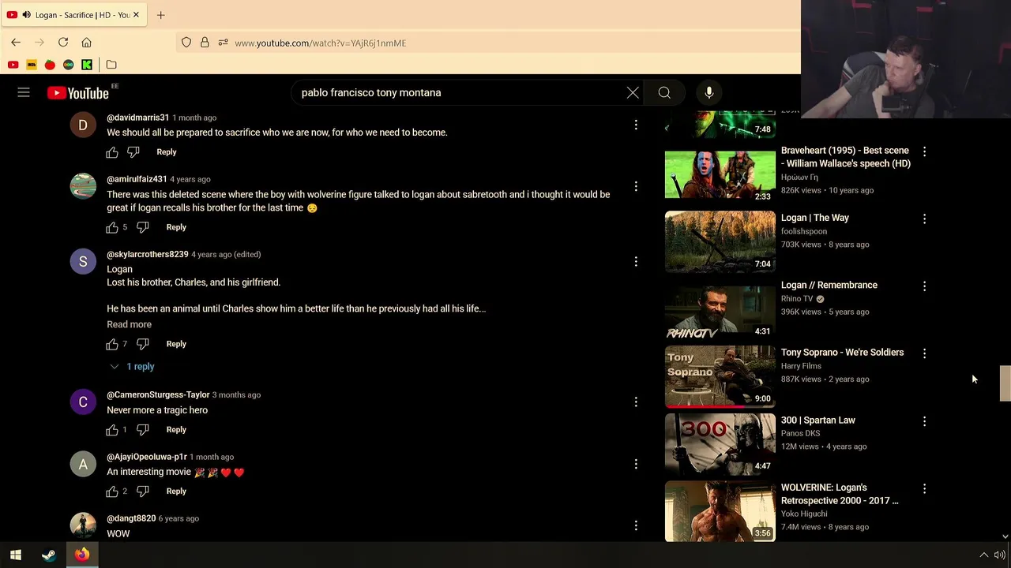Open options menu for @skylarcrothers8239's comment
1011x568 pixels.
coord(636,261)
